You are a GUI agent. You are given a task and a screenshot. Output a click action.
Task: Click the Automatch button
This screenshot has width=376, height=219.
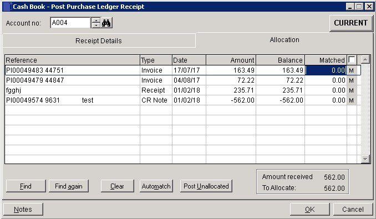(x=156, y=186)
